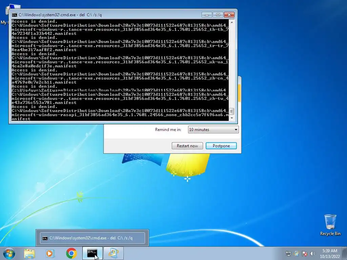Minimize the cmd.exe window
347x260 pixels.
tap(207, 15)
